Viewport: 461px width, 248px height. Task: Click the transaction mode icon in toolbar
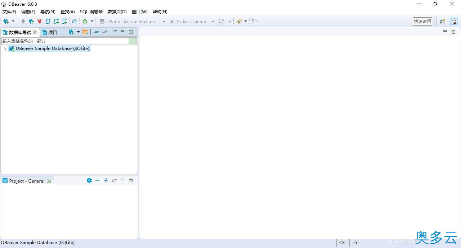pos(221,21)
